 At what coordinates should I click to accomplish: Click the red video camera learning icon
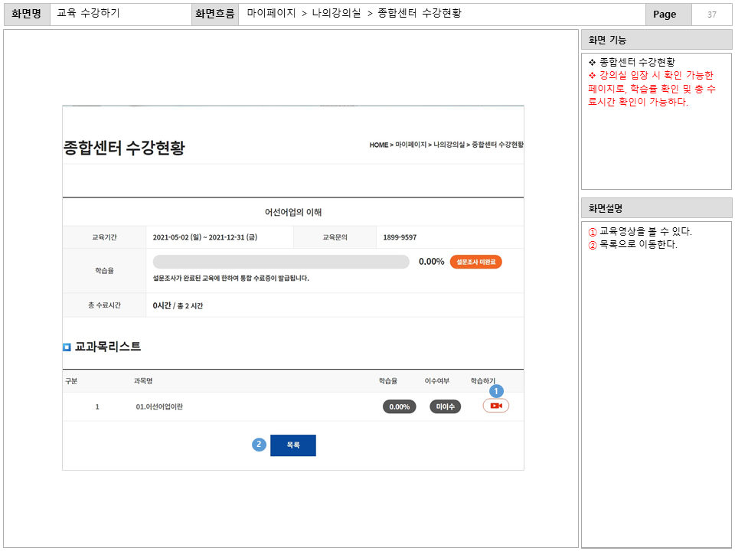pyautogui.click(x=495, y=406)
